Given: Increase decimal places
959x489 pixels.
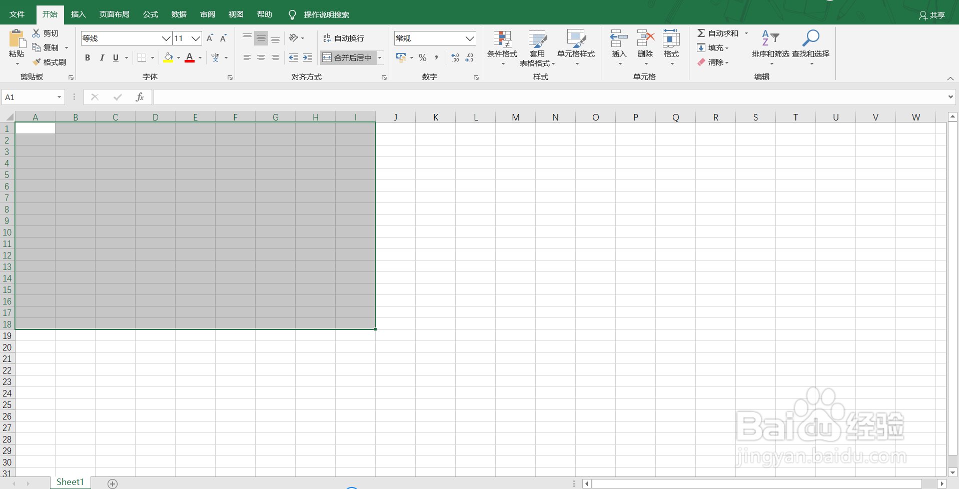Looking at the screenshot, I should pos(455,57).
